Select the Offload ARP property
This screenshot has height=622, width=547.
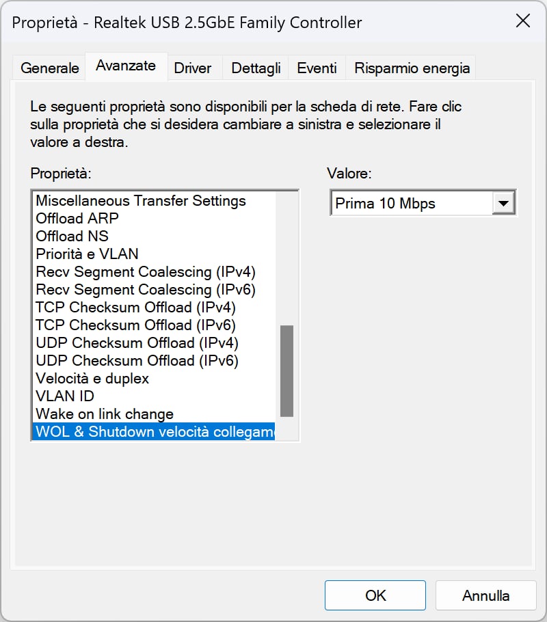154,218
